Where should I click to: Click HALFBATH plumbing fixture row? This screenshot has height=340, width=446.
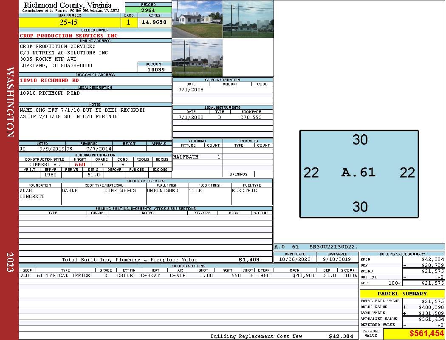coord(198,157)
